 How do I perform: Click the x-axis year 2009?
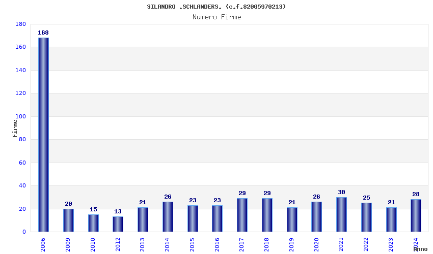[x=68, y=245]
